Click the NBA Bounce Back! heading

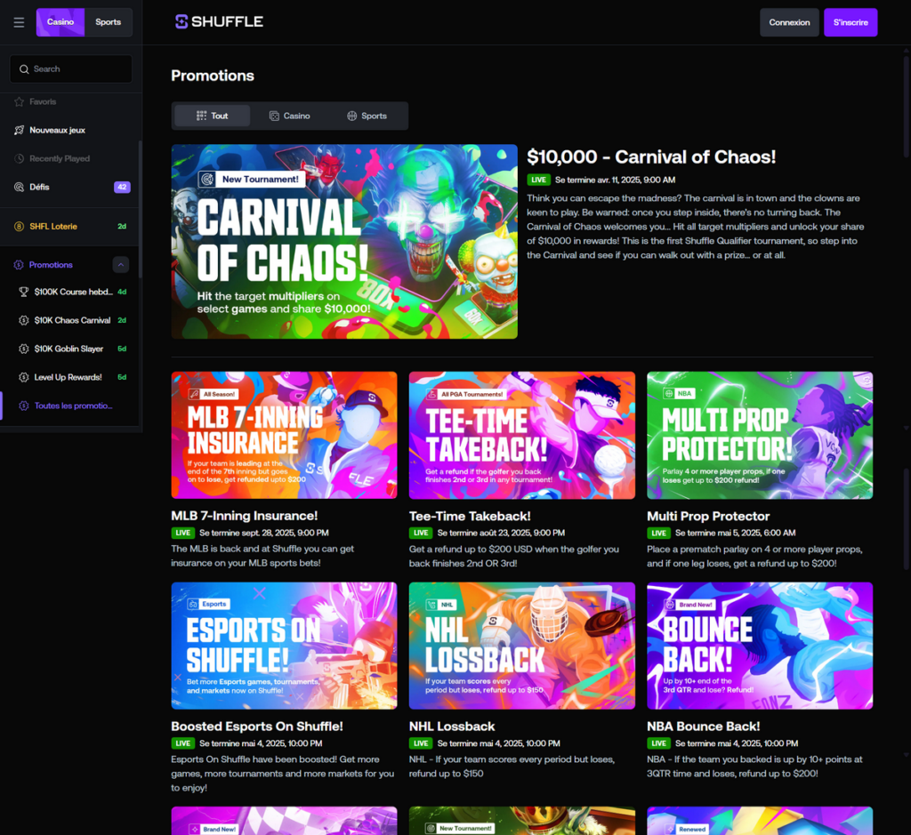pos(704,727)
